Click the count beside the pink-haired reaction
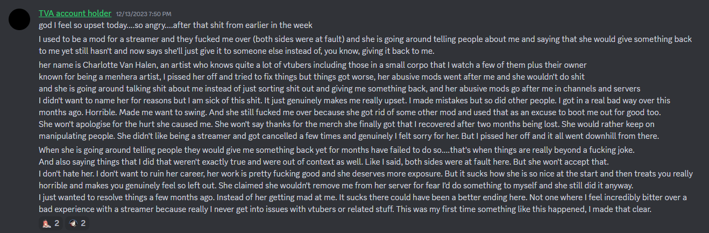This screenshot has width=709, height=233. pyautogui.click(x=56, y=223)
